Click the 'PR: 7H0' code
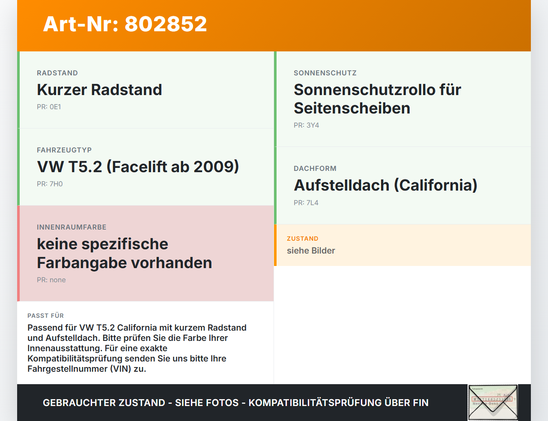The width and height of the screenshot is (548, 421). pos(50,184)
